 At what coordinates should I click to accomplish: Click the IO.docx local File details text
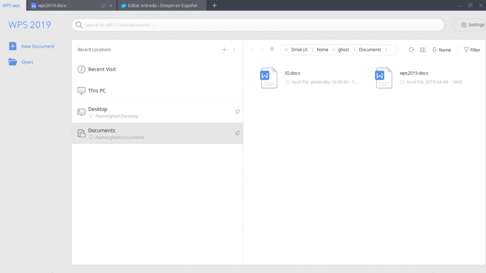[x=324, y=82]
